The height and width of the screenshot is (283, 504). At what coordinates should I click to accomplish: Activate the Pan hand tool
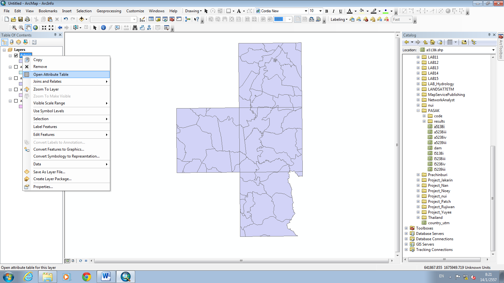point(28,28)
